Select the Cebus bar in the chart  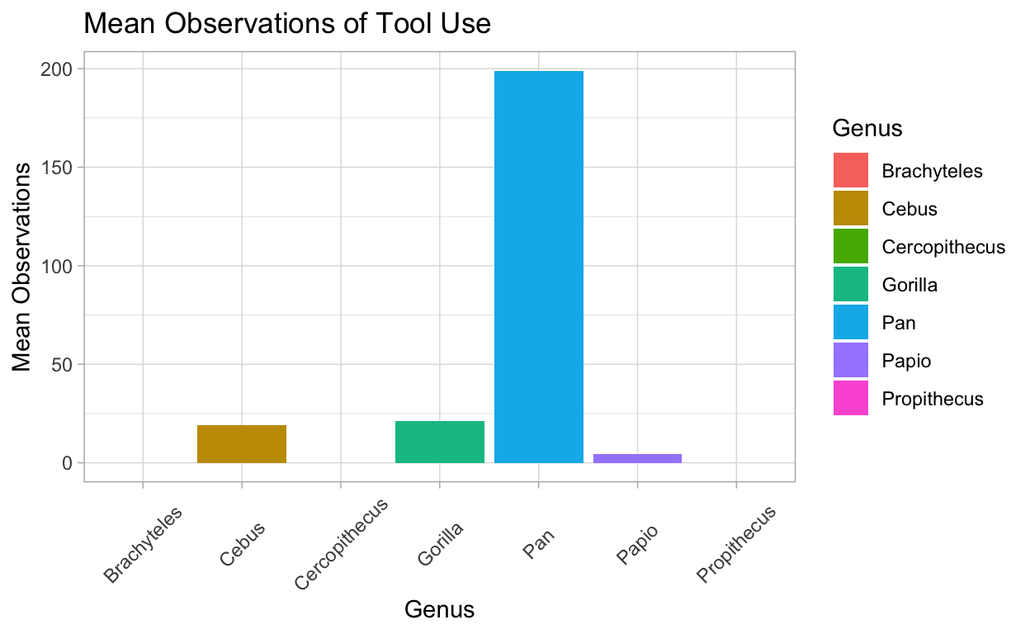[x=242, y=444]
